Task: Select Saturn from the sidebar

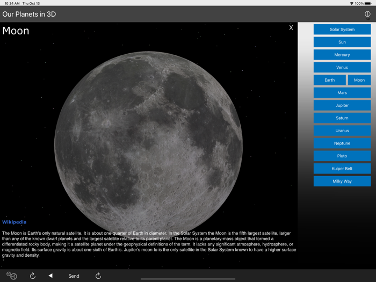Action: tap(342, 118)
